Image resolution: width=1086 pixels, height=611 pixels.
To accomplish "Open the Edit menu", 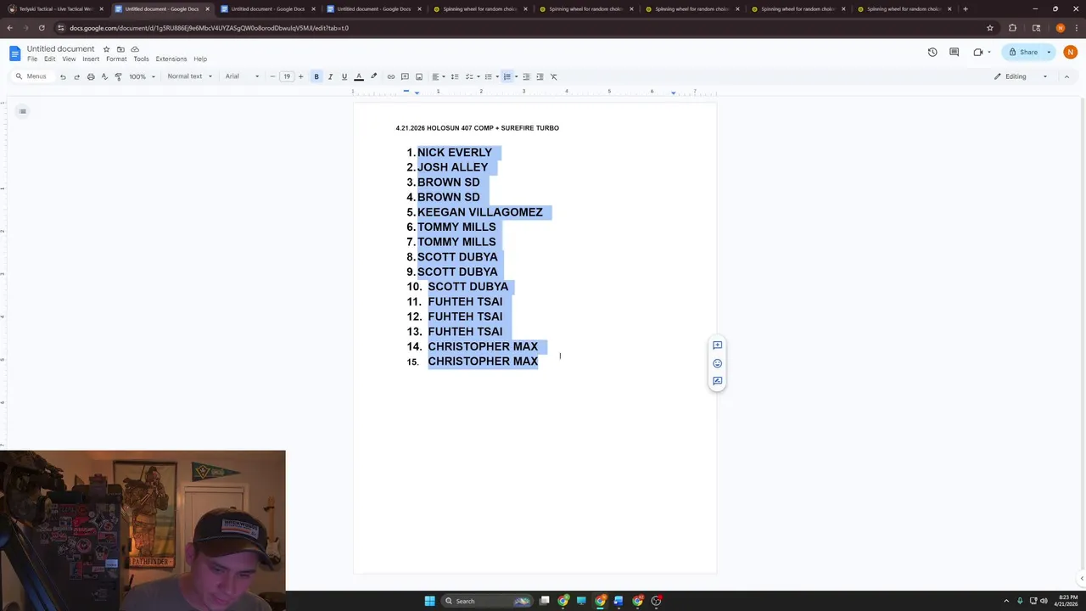I will coord(50,59).
